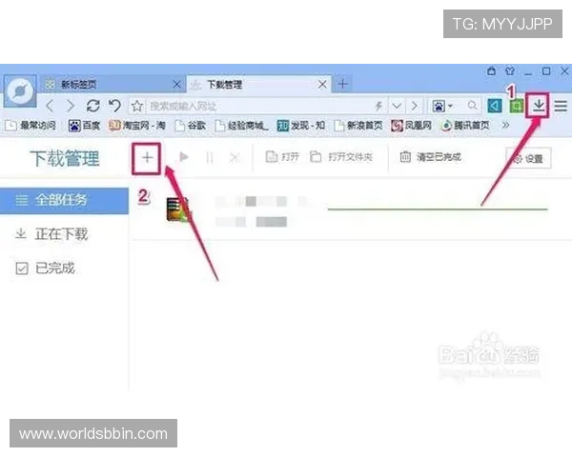Close the 新标签页 tab
This screenshot has height=457, width=572.
coord(176,85)
